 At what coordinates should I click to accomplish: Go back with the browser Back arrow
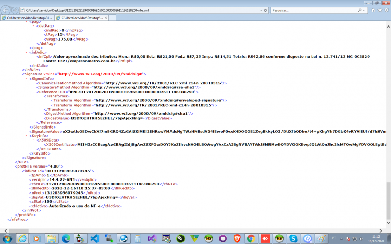(x=6, y=10)
